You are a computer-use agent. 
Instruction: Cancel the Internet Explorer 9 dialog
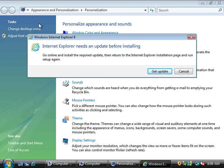tap(184, 71)
